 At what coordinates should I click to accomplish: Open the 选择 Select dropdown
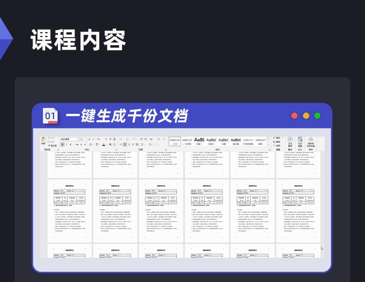(x=277, y=146)
